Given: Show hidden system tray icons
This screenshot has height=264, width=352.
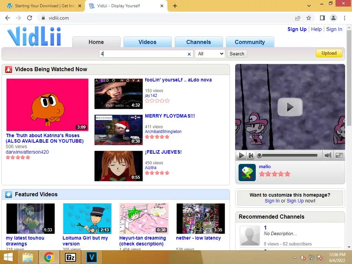Looking at the screenshot, I should click(295, 257).
